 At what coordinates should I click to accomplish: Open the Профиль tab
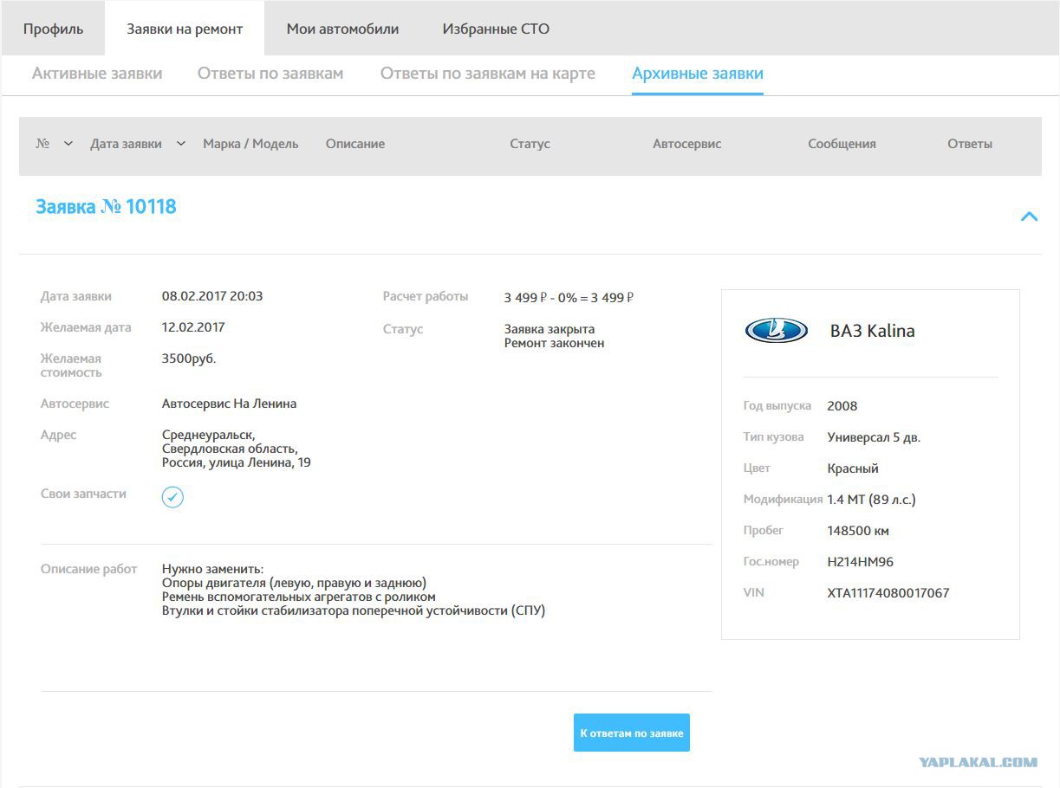coord(53,29)
